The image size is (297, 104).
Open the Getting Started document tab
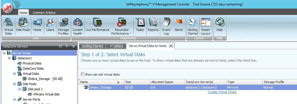pos(92,46)
